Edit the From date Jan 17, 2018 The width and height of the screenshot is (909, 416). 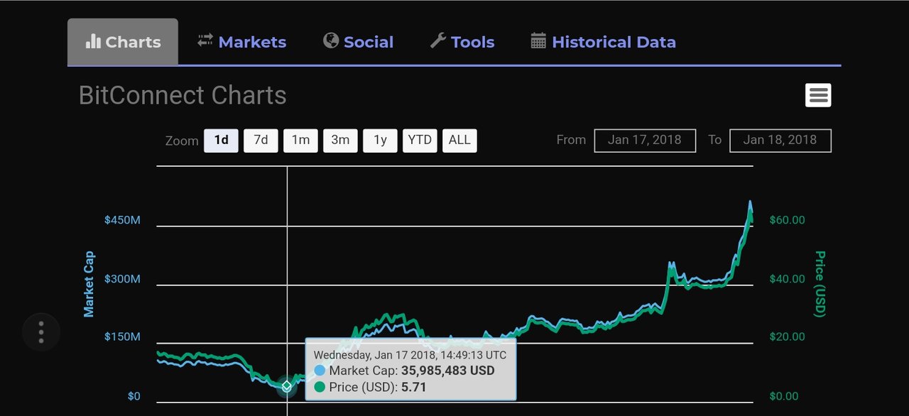pyautogui.click(x=645, y=141)
